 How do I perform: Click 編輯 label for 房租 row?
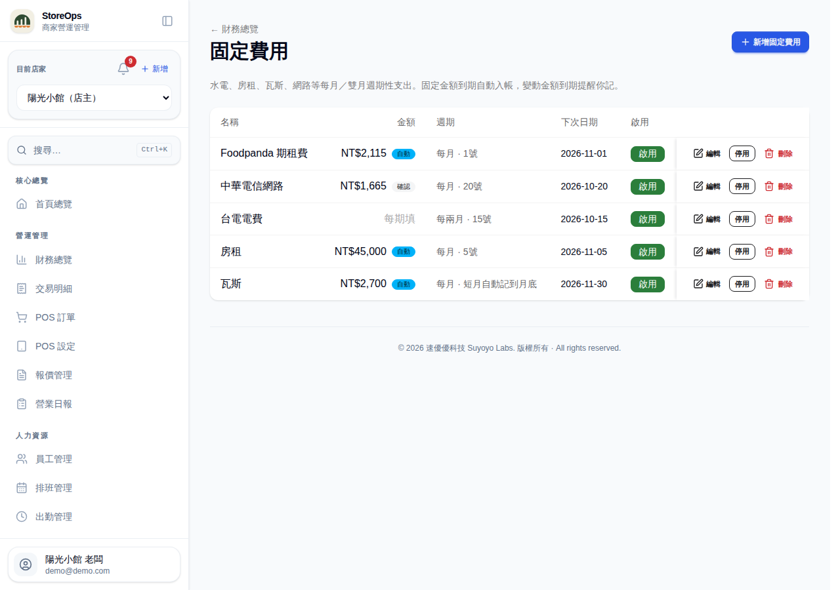[x=713, y=251]
